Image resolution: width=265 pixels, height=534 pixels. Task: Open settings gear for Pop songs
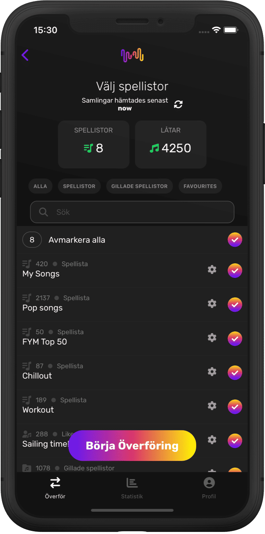pos(212,304)
